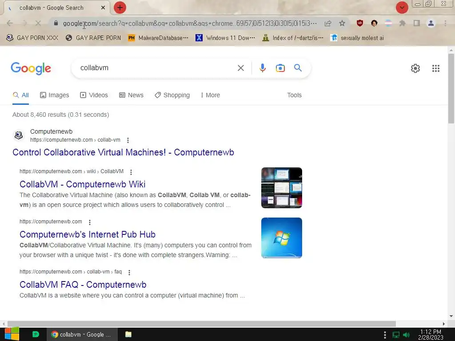Switch to Chrome collabvm taskbar item
The image size is (455, 341).
point(82,334)
